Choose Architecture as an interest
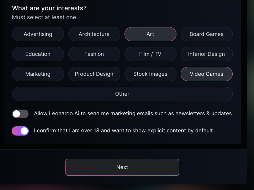Viewport: 254px width, 190px height. [x=94, y=34]
